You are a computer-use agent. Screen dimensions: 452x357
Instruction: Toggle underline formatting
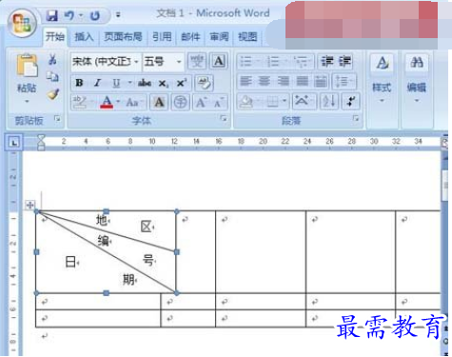(x=116, y=83)
